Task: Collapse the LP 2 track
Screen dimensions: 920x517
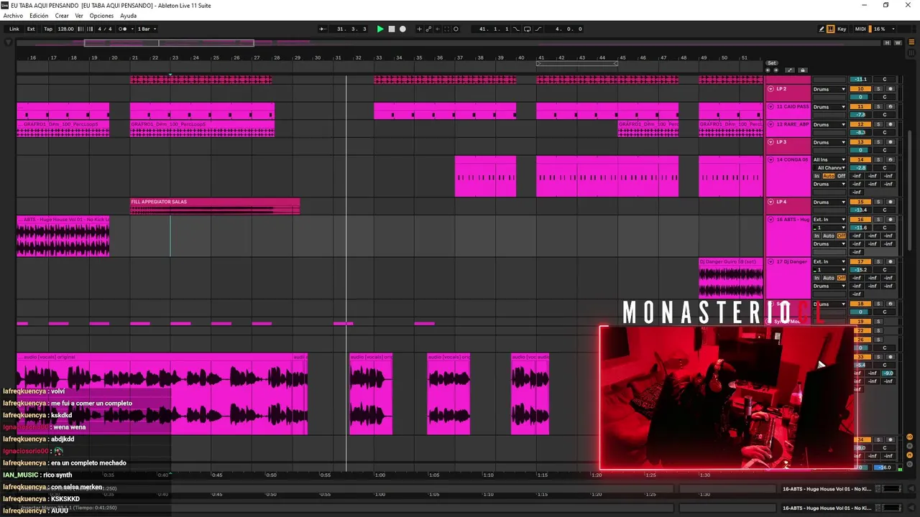Action: [770, 89]
